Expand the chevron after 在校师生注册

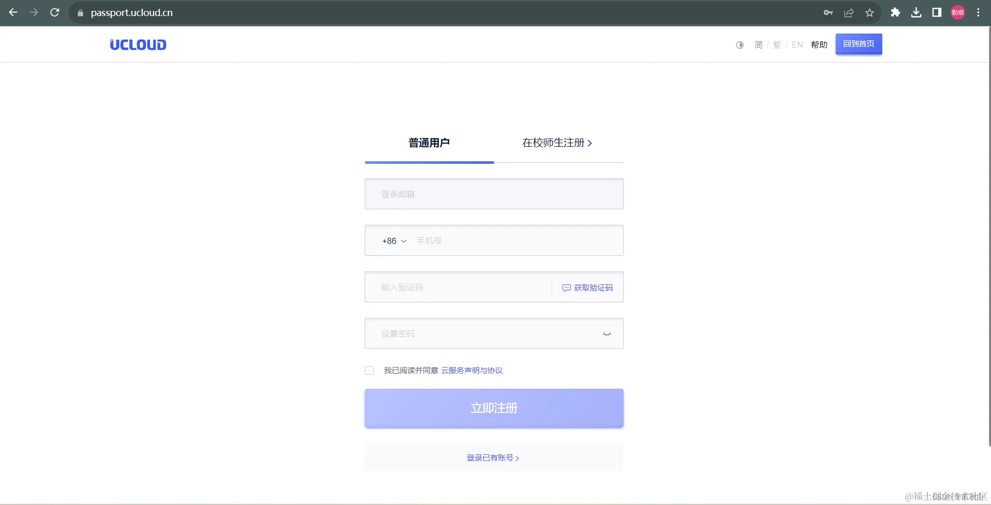coord(590,143)
